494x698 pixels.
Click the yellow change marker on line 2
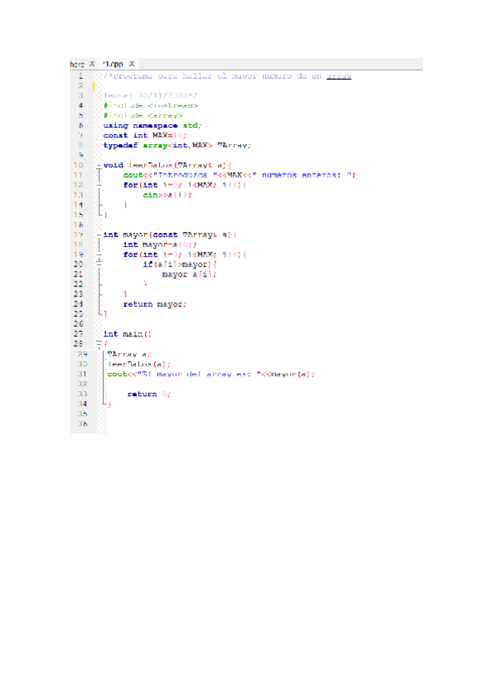pyautogui.click(x=94, y=86)
